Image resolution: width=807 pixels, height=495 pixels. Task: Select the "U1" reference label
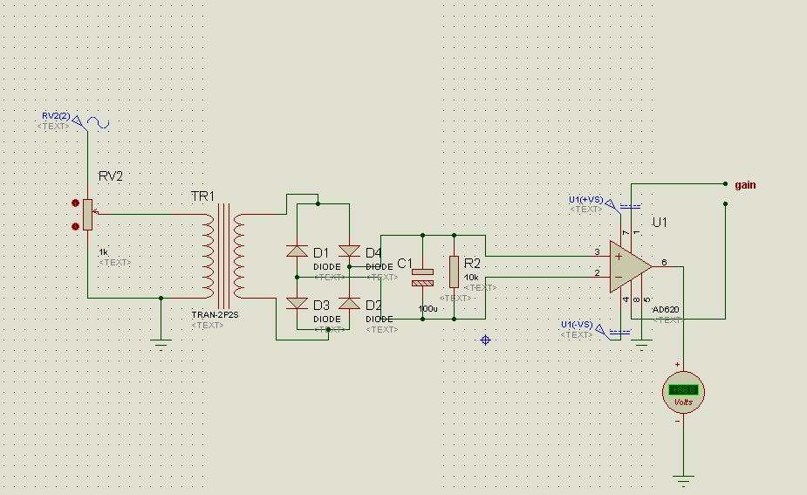pos(660,223)
